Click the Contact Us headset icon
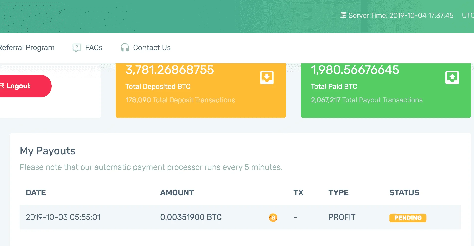The height and width of the screenshot is (246, 474). pos(125,48)
